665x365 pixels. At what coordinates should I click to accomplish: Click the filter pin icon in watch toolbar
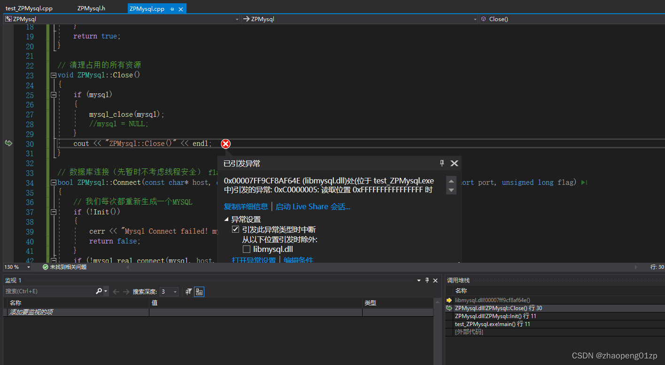pyautogui.click(x=188, y=292)
